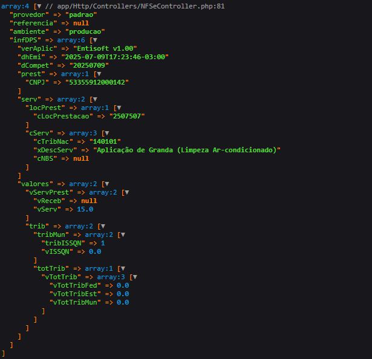Select the null value of cNBS
This screenshot has width=372, height=359.
click(x=81, y=159)
